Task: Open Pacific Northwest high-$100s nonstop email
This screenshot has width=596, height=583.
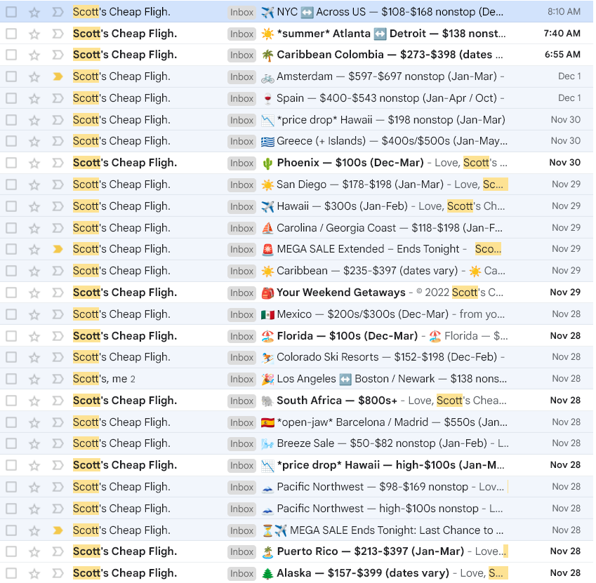Action: click(x=296, y=508)
